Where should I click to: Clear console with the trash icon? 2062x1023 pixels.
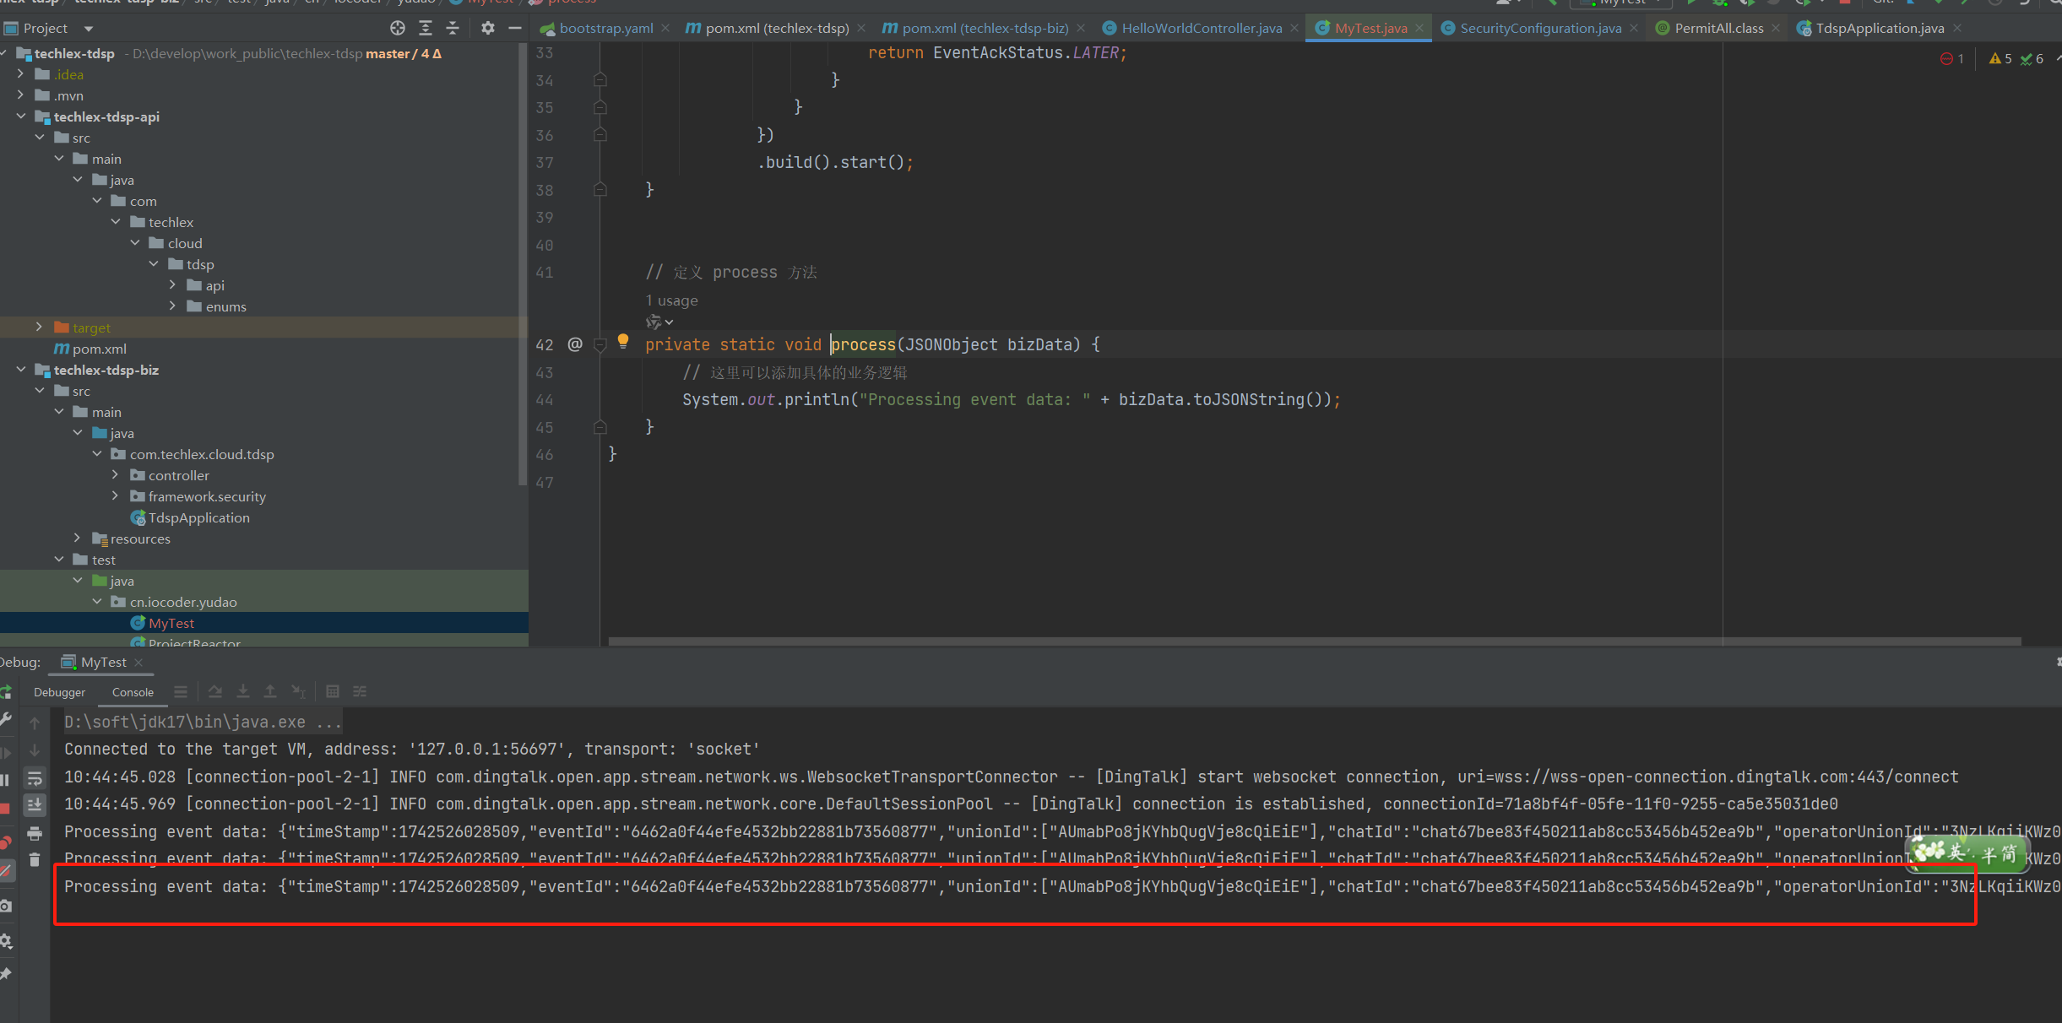[35, 860]
